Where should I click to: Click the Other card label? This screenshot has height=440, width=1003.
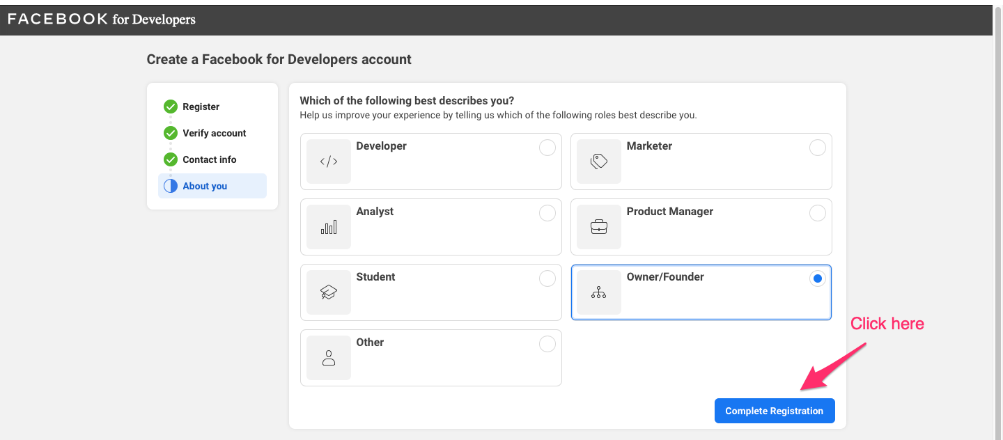(x=370, y=343)
